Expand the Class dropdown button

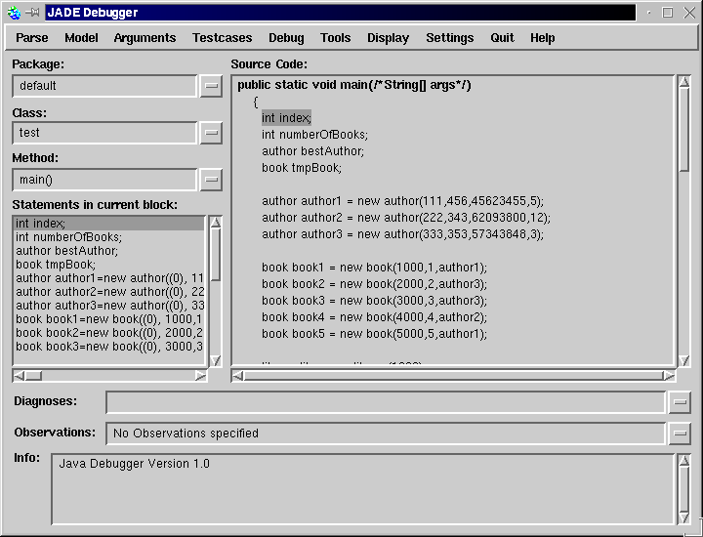click(211, 133)
